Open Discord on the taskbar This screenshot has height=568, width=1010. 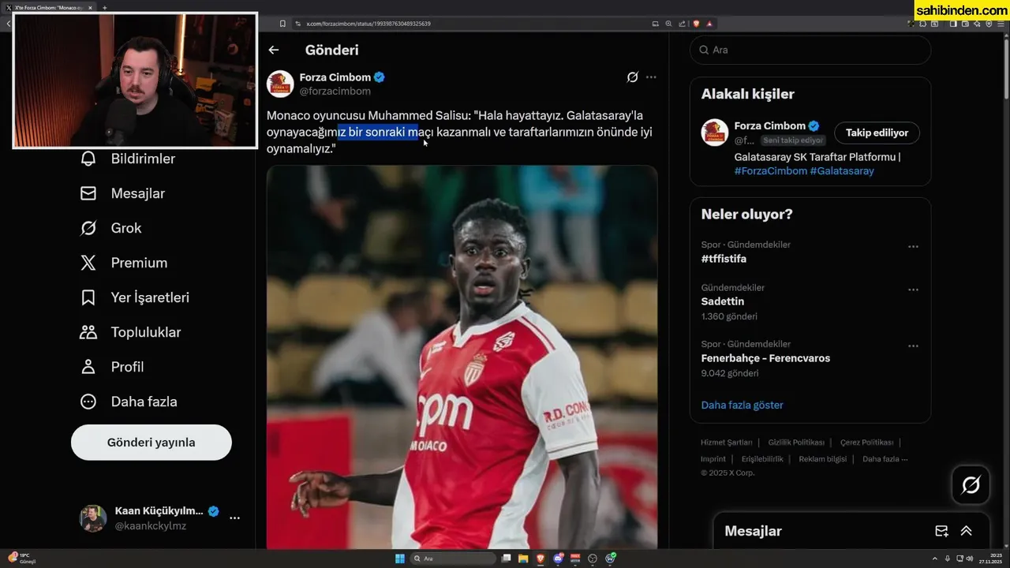[559, 559]
